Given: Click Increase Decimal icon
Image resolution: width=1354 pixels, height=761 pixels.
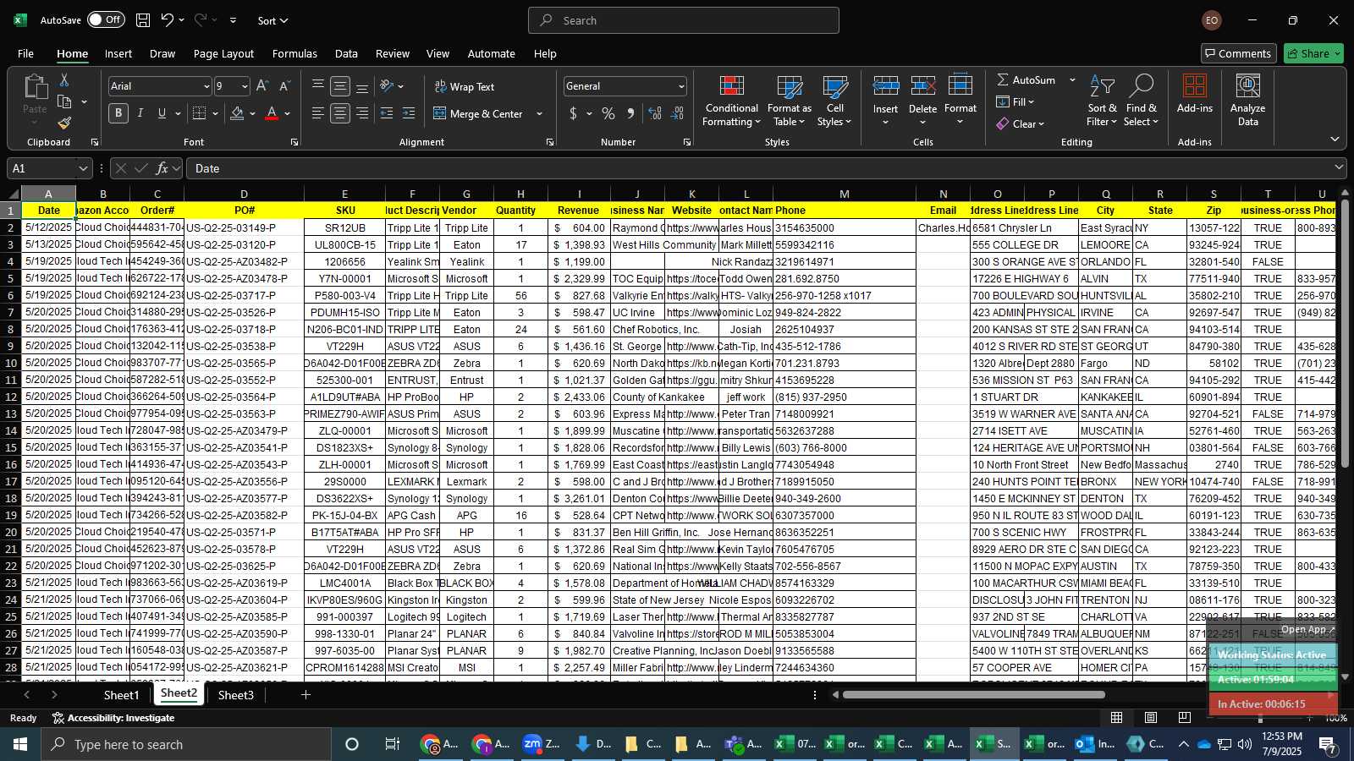Looking at the screenshot, I should 655,113.
